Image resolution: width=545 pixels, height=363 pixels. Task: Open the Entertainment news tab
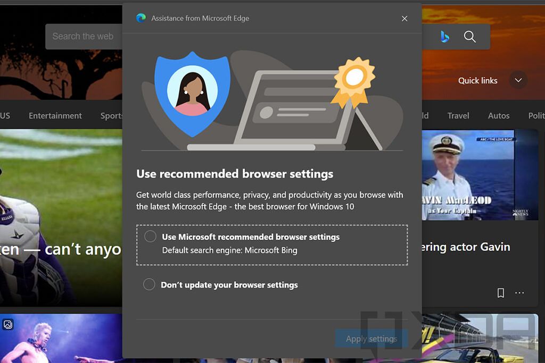[x=55, y=115]
